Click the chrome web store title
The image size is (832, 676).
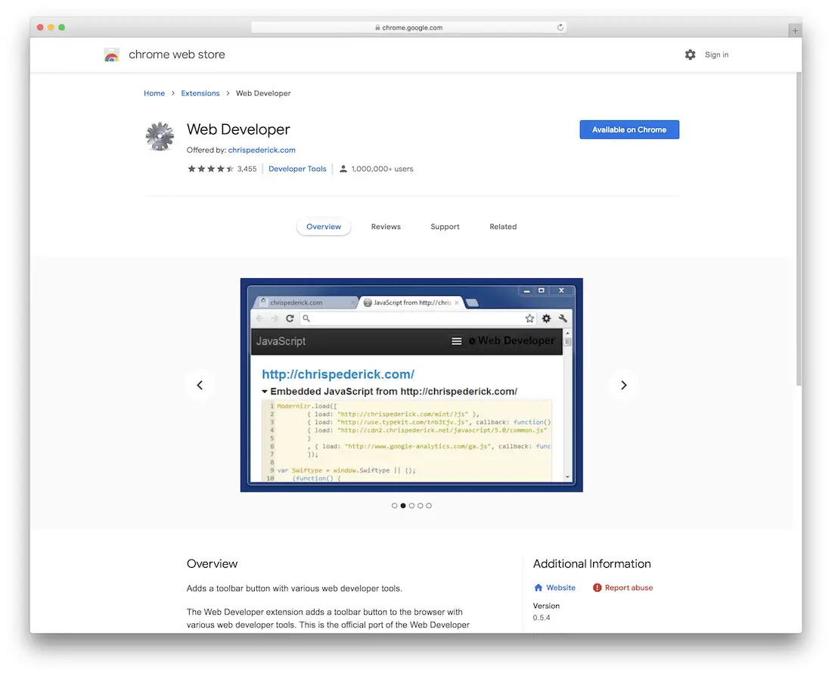coord(177,54)
